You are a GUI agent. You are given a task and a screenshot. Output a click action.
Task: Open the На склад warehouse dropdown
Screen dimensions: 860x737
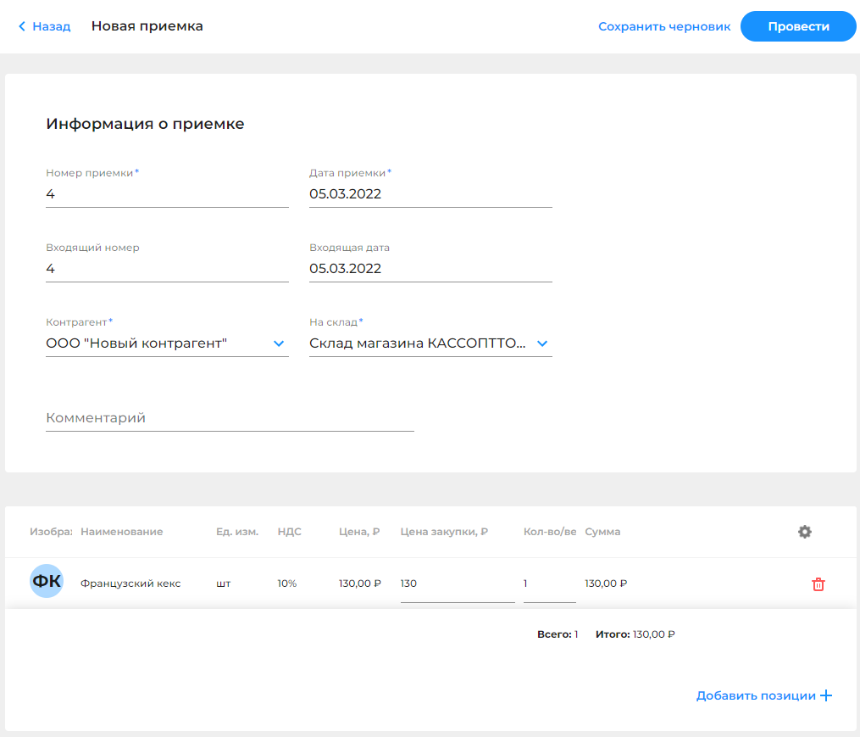[542, 343]
